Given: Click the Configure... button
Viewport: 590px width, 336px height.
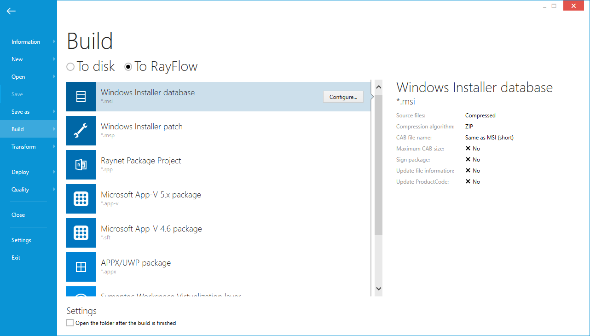Looking at the screenshot, I should point(343,97).
